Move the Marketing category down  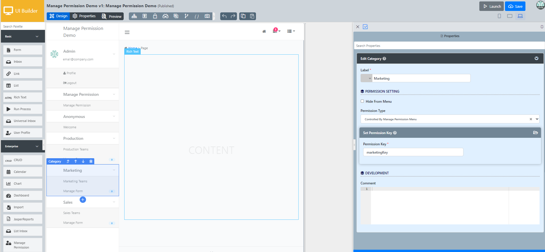click(x=83, y=161)
